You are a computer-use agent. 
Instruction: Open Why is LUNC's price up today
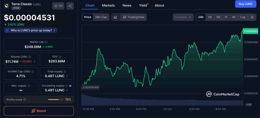pos(31,31)
